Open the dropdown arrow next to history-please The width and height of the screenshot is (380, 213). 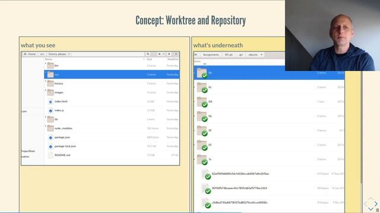69,54
